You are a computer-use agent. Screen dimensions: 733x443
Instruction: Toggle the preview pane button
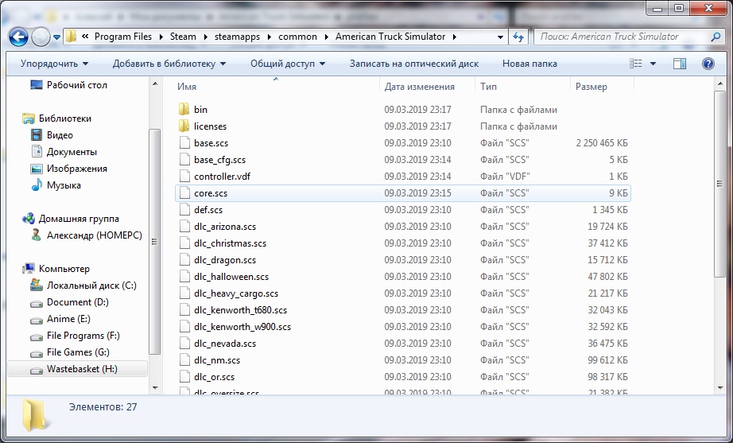679,64
